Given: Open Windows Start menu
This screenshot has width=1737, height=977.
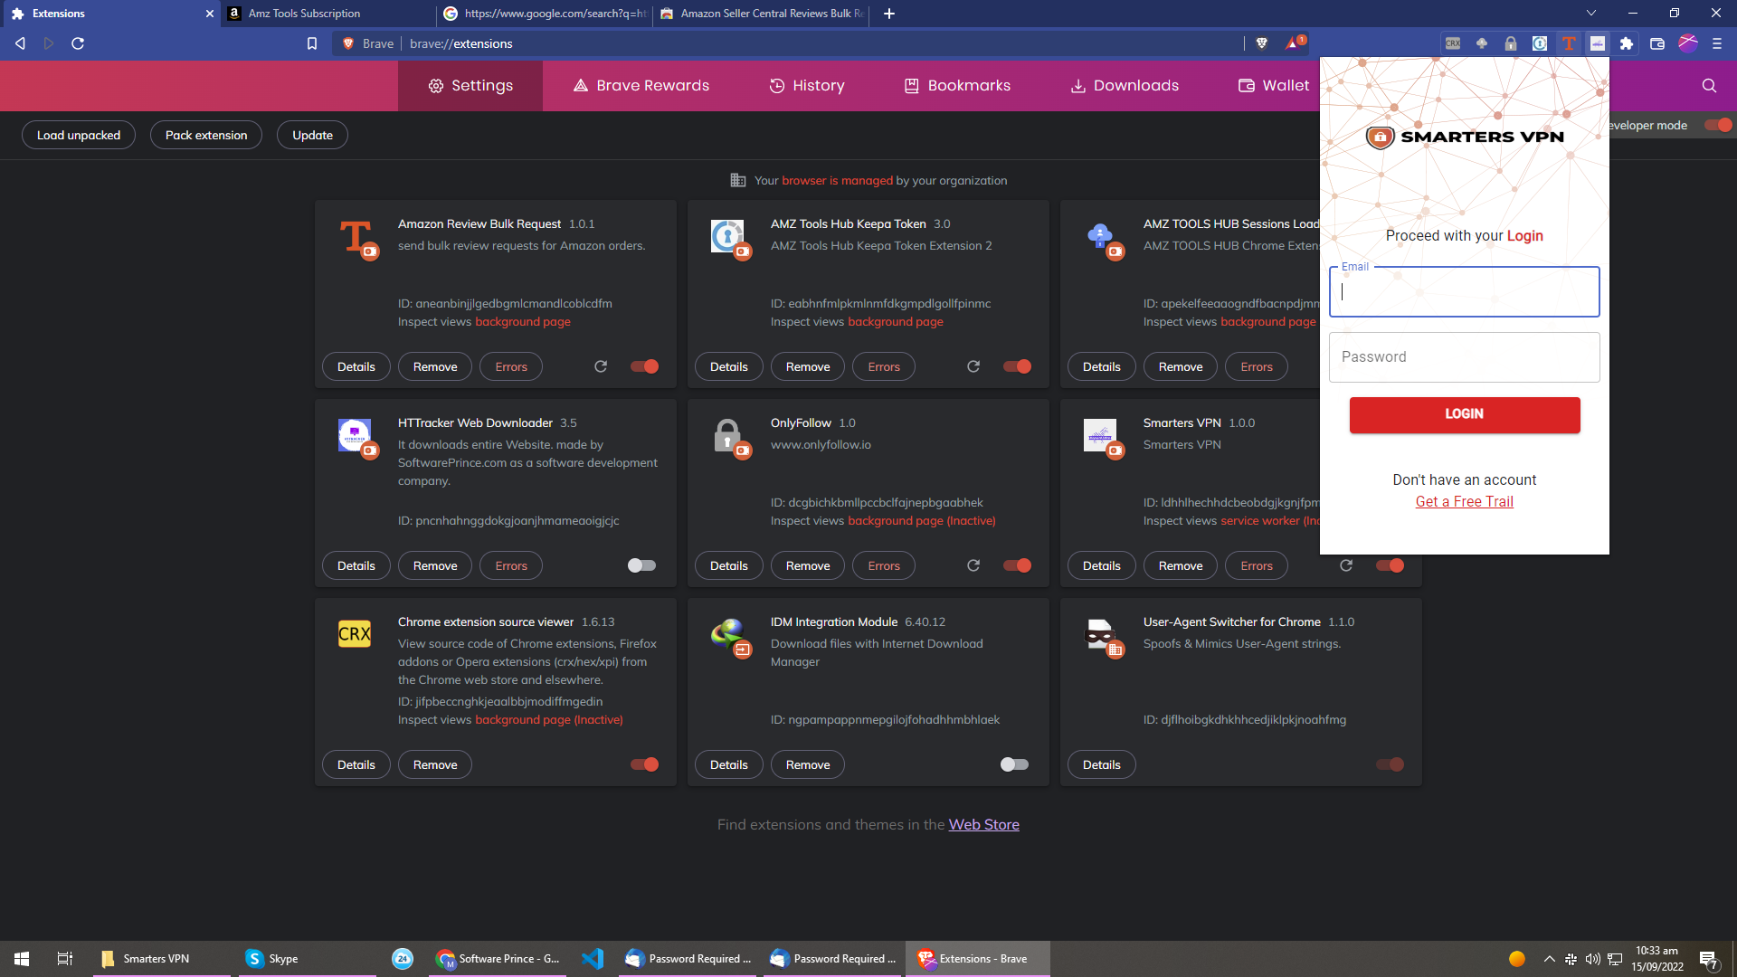Looking at the screenshot, I should [22, 959].
